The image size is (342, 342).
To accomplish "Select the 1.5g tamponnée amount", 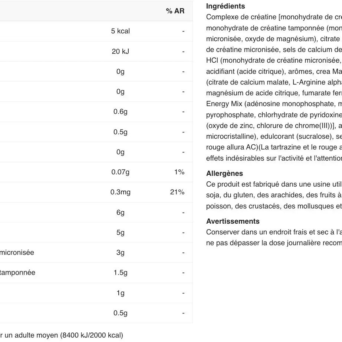I will 121,273.
